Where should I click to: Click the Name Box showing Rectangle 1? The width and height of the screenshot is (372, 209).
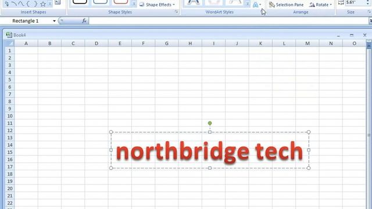tap(26, 21)
